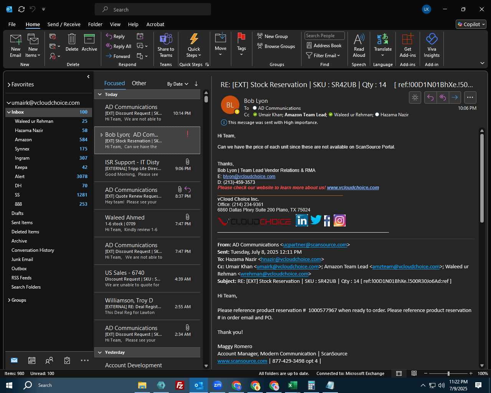This screenshot has height=393, width=491.
Task: Click the top Search box
Action: [x=153, y=10]
